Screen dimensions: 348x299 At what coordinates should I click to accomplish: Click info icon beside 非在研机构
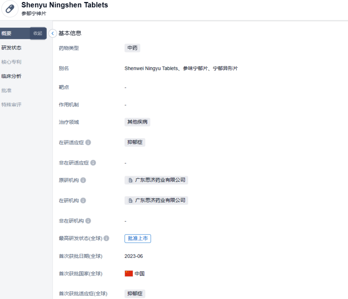pos(88,221)
